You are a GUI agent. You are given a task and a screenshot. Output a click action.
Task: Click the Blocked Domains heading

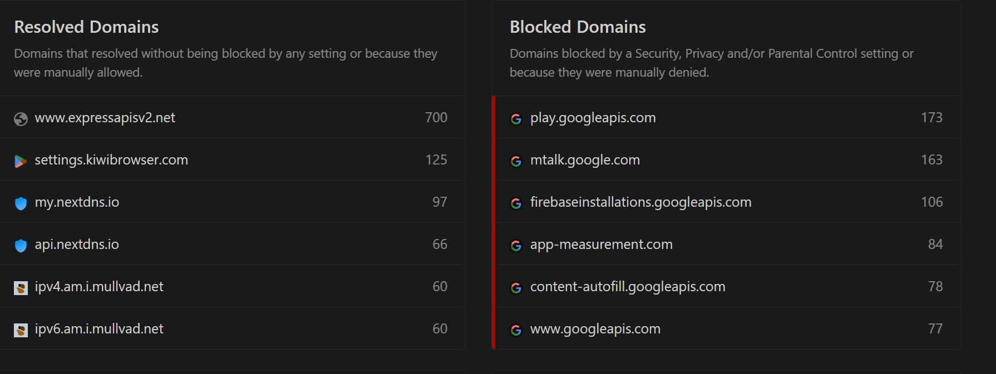tap(578, 27)
